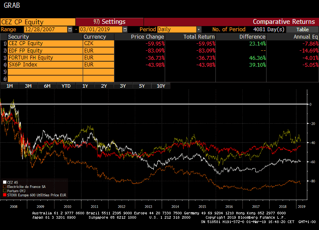
Task: Click the Difference column header
Action: coord(241,37)
